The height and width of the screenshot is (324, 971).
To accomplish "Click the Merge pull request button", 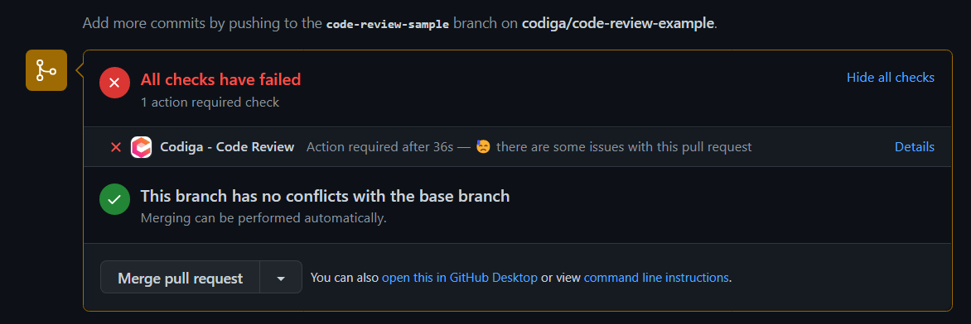I will 181,279.
